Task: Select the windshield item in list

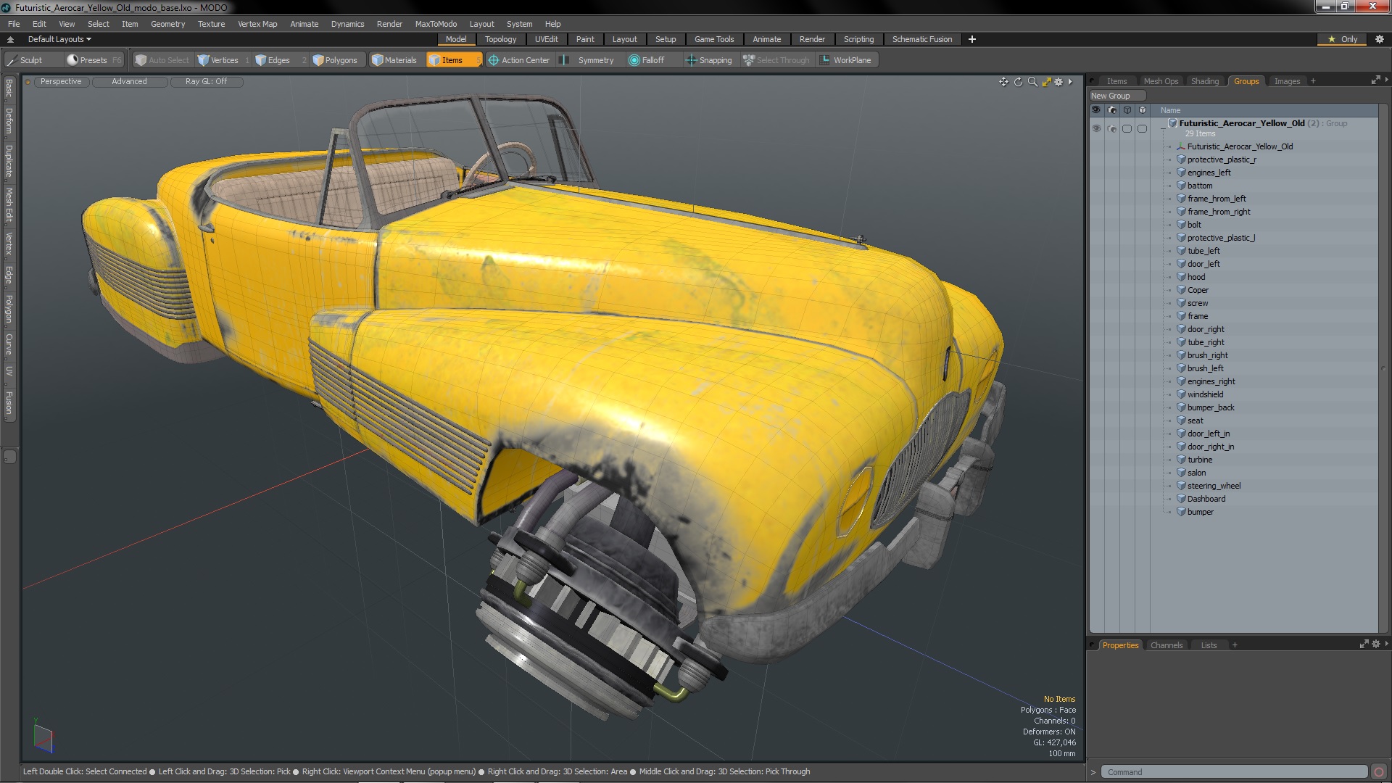Action: coord(1205,394)
